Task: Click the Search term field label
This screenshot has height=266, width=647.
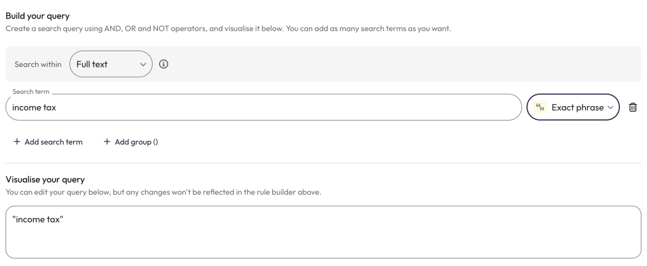Action: [x=30, y=92]
